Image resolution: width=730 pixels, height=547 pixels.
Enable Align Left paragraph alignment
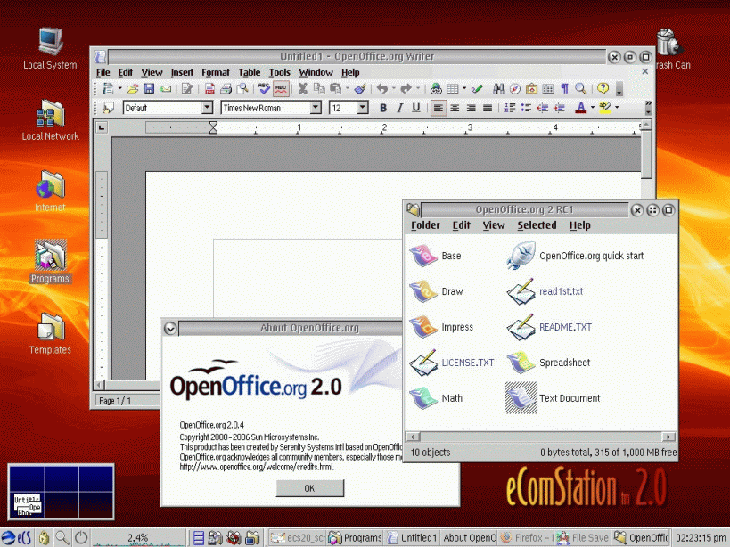tap(438, 108)
